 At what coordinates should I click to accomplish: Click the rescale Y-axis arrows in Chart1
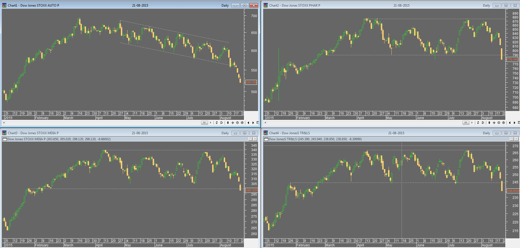[228, 123]
